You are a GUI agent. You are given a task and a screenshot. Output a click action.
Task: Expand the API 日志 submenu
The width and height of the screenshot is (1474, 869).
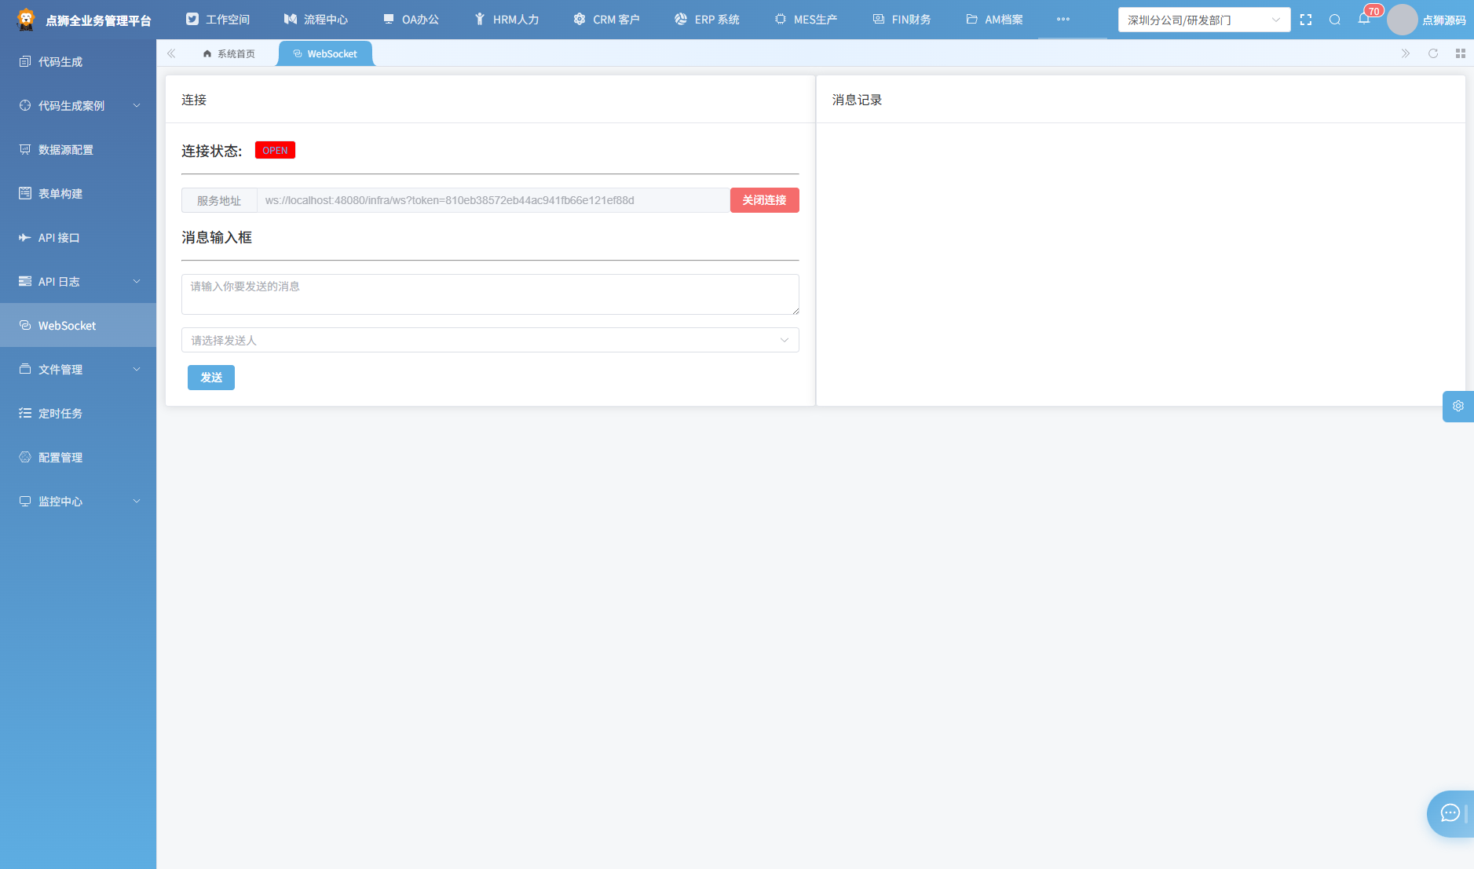pos(78,281)
